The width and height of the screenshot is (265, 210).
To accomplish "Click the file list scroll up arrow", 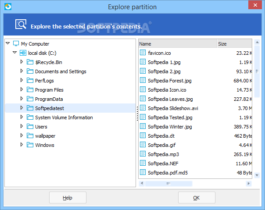I will [x=257, y=42].
